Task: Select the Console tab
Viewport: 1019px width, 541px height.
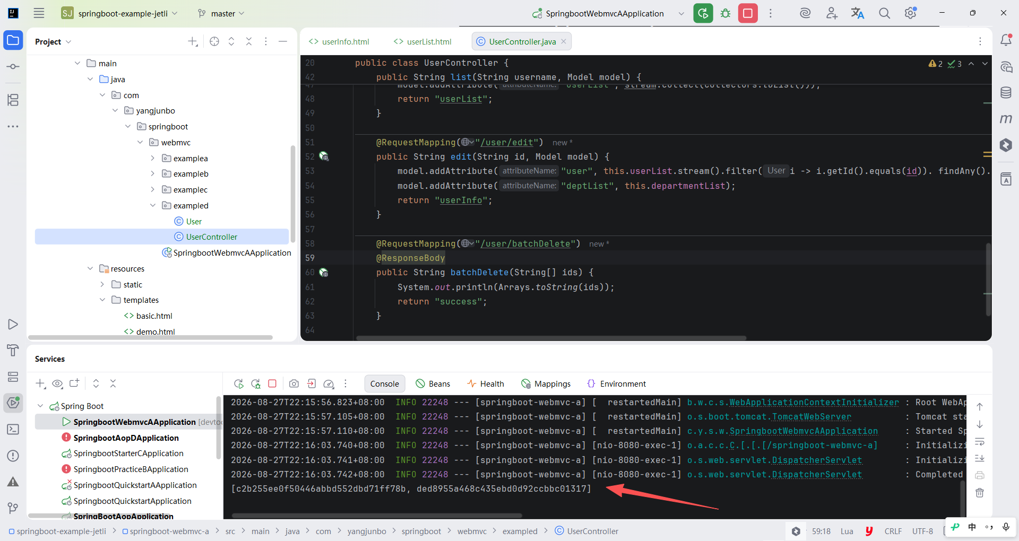Action: tap(385, 383)
